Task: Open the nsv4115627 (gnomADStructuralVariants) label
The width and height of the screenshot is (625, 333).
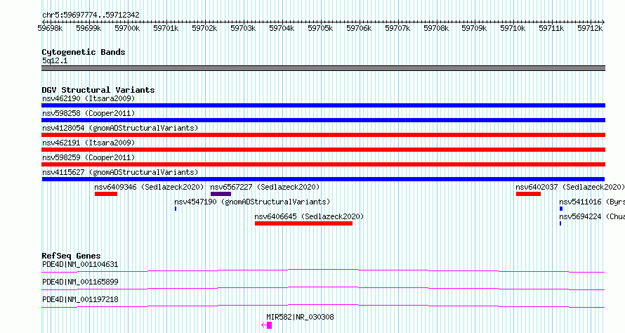Action: [x=120, y=172]
